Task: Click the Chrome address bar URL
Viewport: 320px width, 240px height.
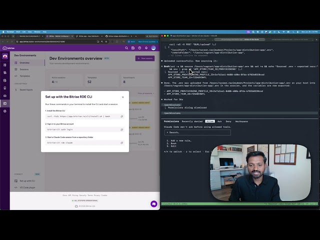Action: (42, 41)
